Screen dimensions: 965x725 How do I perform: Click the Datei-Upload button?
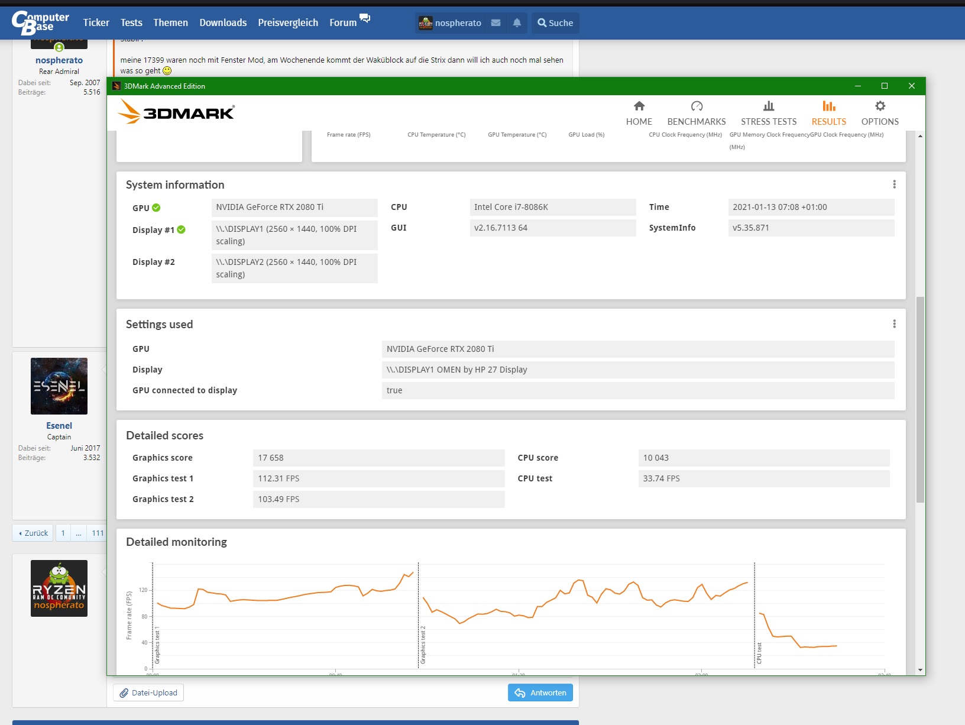click(148, 692)
